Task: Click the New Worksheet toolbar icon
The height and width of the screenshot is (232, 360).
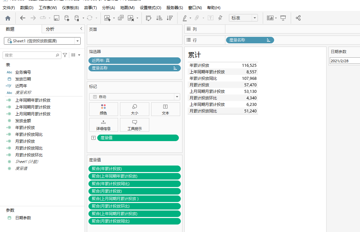Action: click(107, 18)
